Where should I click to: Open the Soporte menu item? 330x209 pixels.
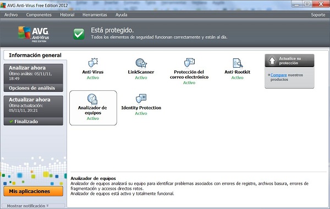coord(318,15)
